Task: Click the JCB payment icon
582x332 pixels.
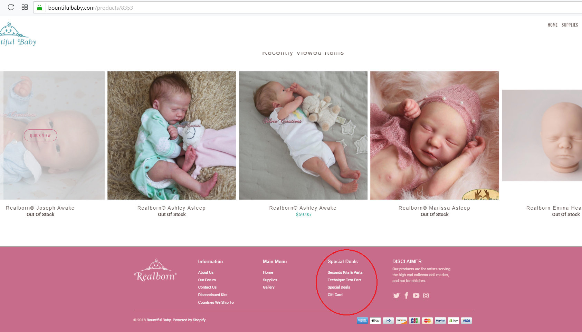Action: (x=414, y=321)
